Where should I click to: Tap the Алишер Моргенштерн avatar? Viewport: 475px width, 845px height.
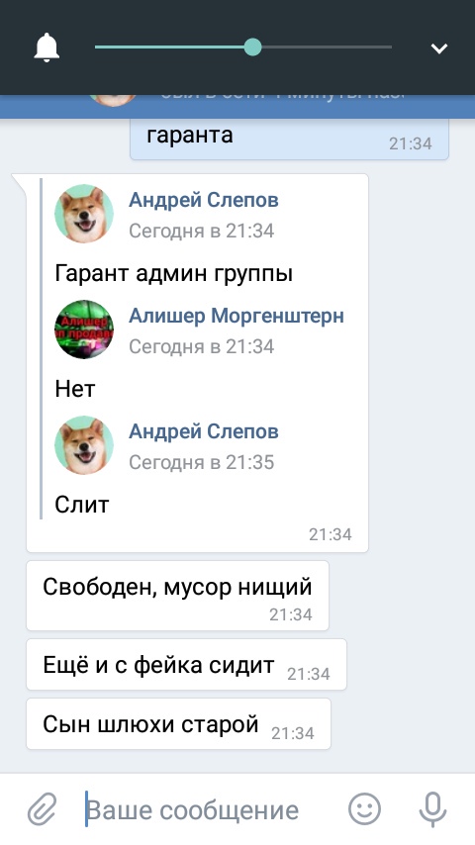84,329
